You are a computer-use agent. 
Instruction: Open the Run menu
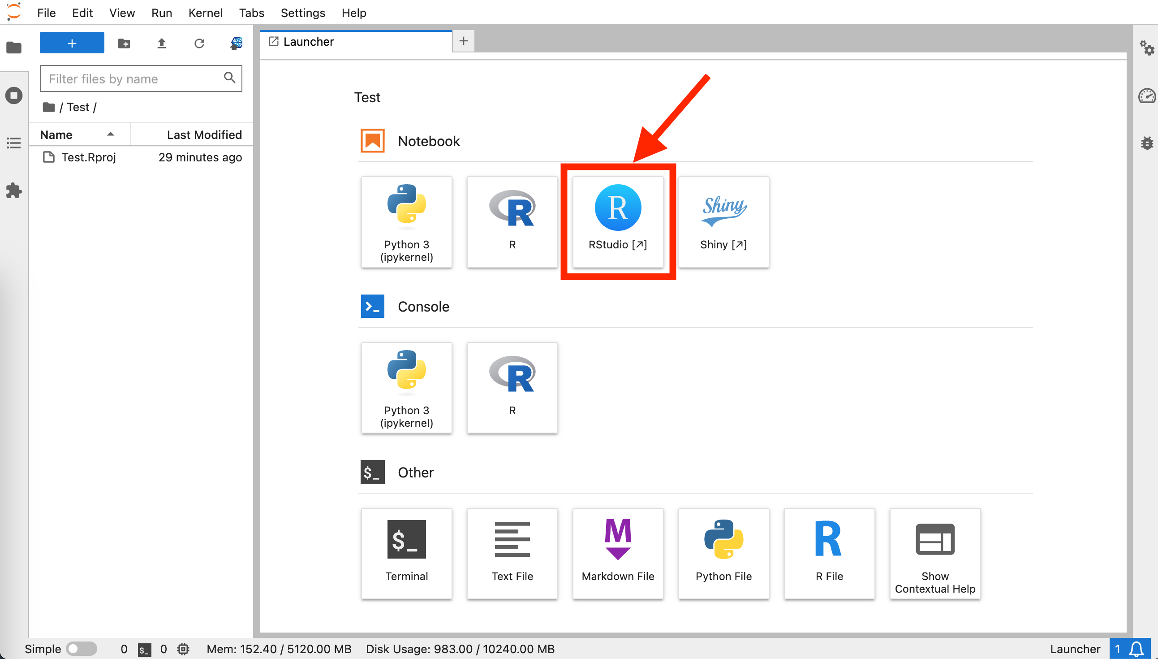tap(162, 13)
